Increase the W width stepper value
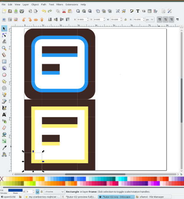The height and width of the screenshot is (199, 184). (121, 18)
